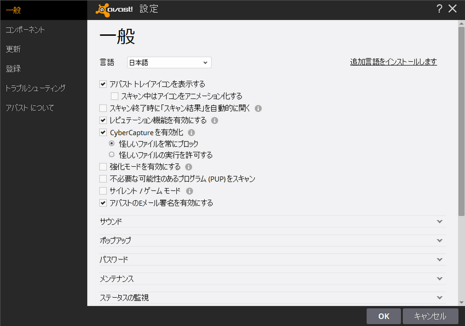Show info icon for 強化モード
The width and height of the screenshot is (465, 326).
pos(189,167)
